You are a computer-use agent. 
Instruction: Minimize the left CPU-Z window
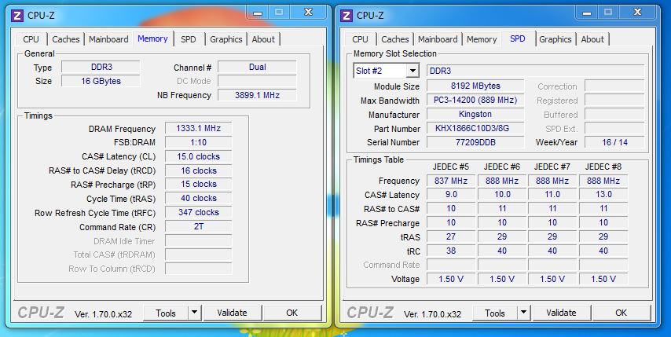click(x=258, y=13)
